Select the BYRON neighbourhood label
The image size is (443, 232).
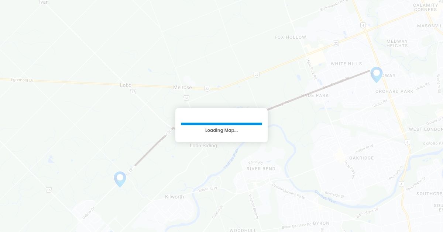(x=321, y=224)
